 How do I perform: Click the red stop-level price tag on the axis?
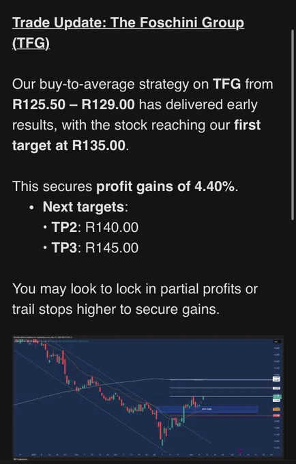(x=276, y=416)
